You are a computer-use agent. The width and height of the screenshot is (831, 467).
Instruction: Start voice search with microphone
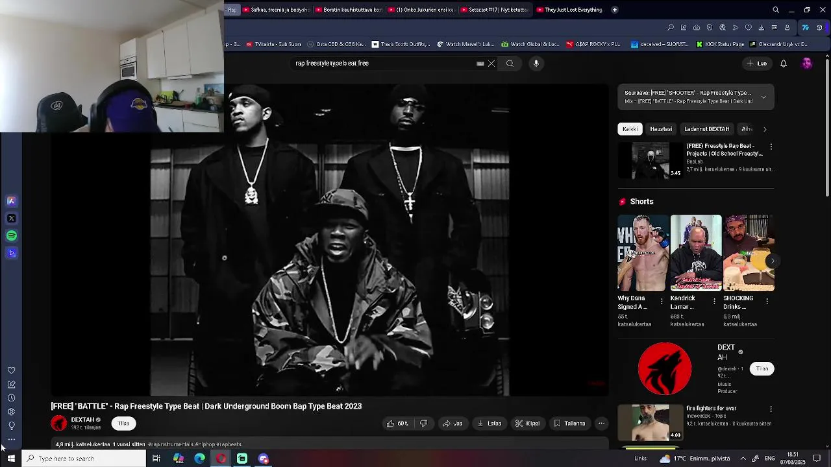[536, 64]
